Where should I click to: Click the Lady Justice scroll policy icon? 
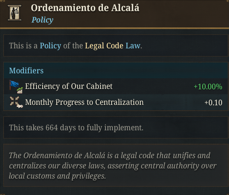click(x=14, y=13)
